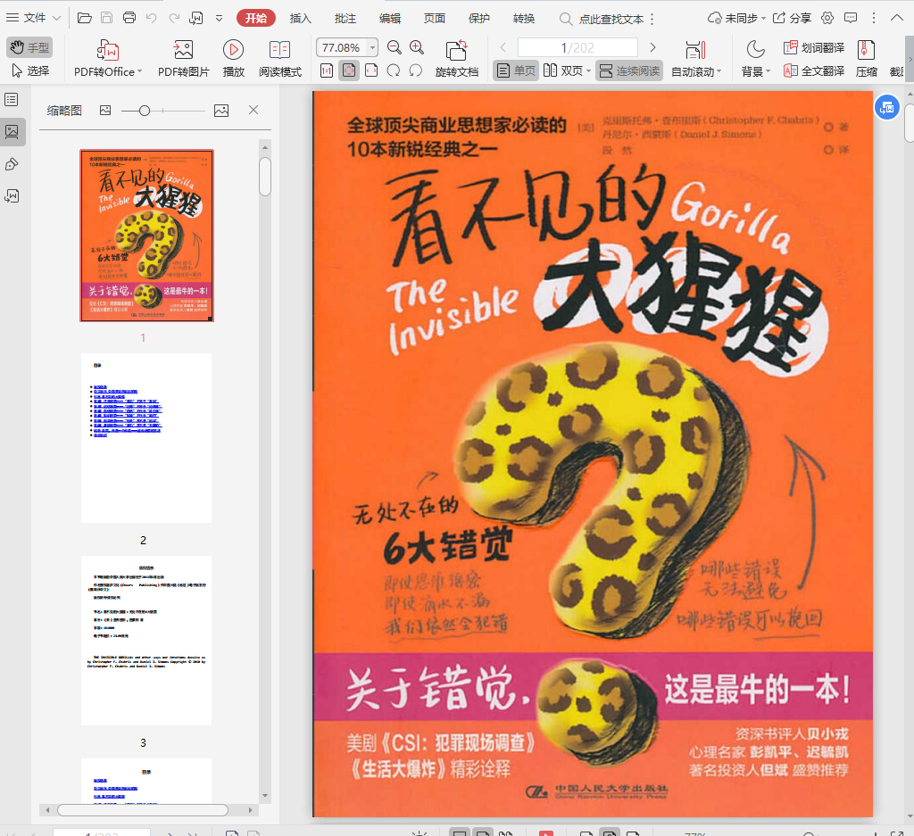Open the 77.08% zoom level dropdown
The image size is (914, 836).
372,47
